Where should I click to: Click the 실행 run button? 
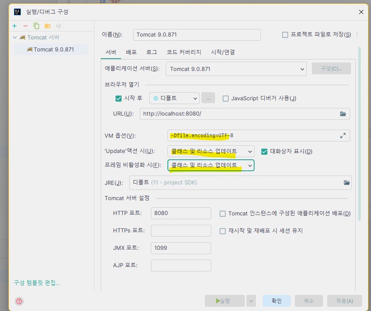[224, 301]
